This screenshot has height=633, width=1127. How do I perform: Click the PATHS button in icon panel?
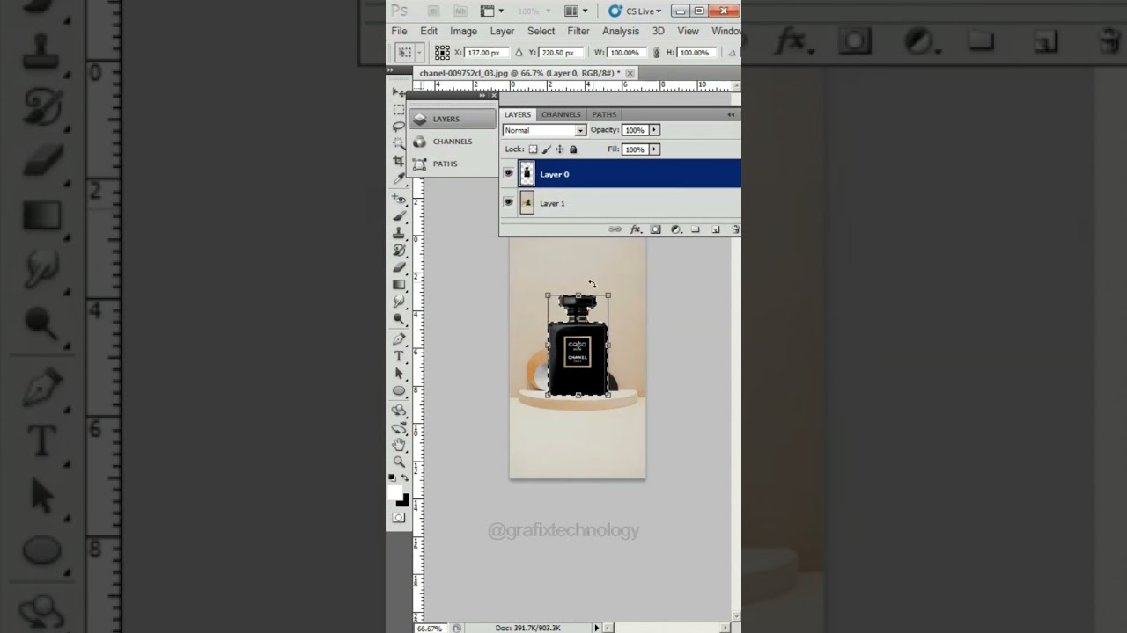click(x=453, y=164)
